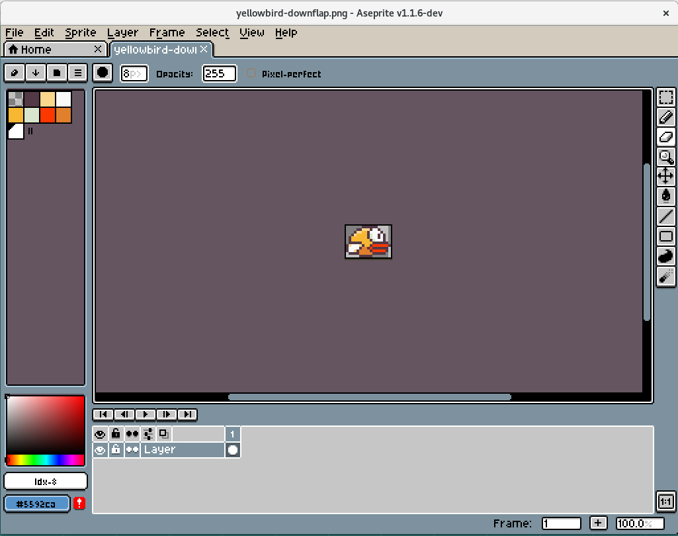678x536 pixels.
Task: Toggle continuous mode in timeline header
Action: point(132,434)
